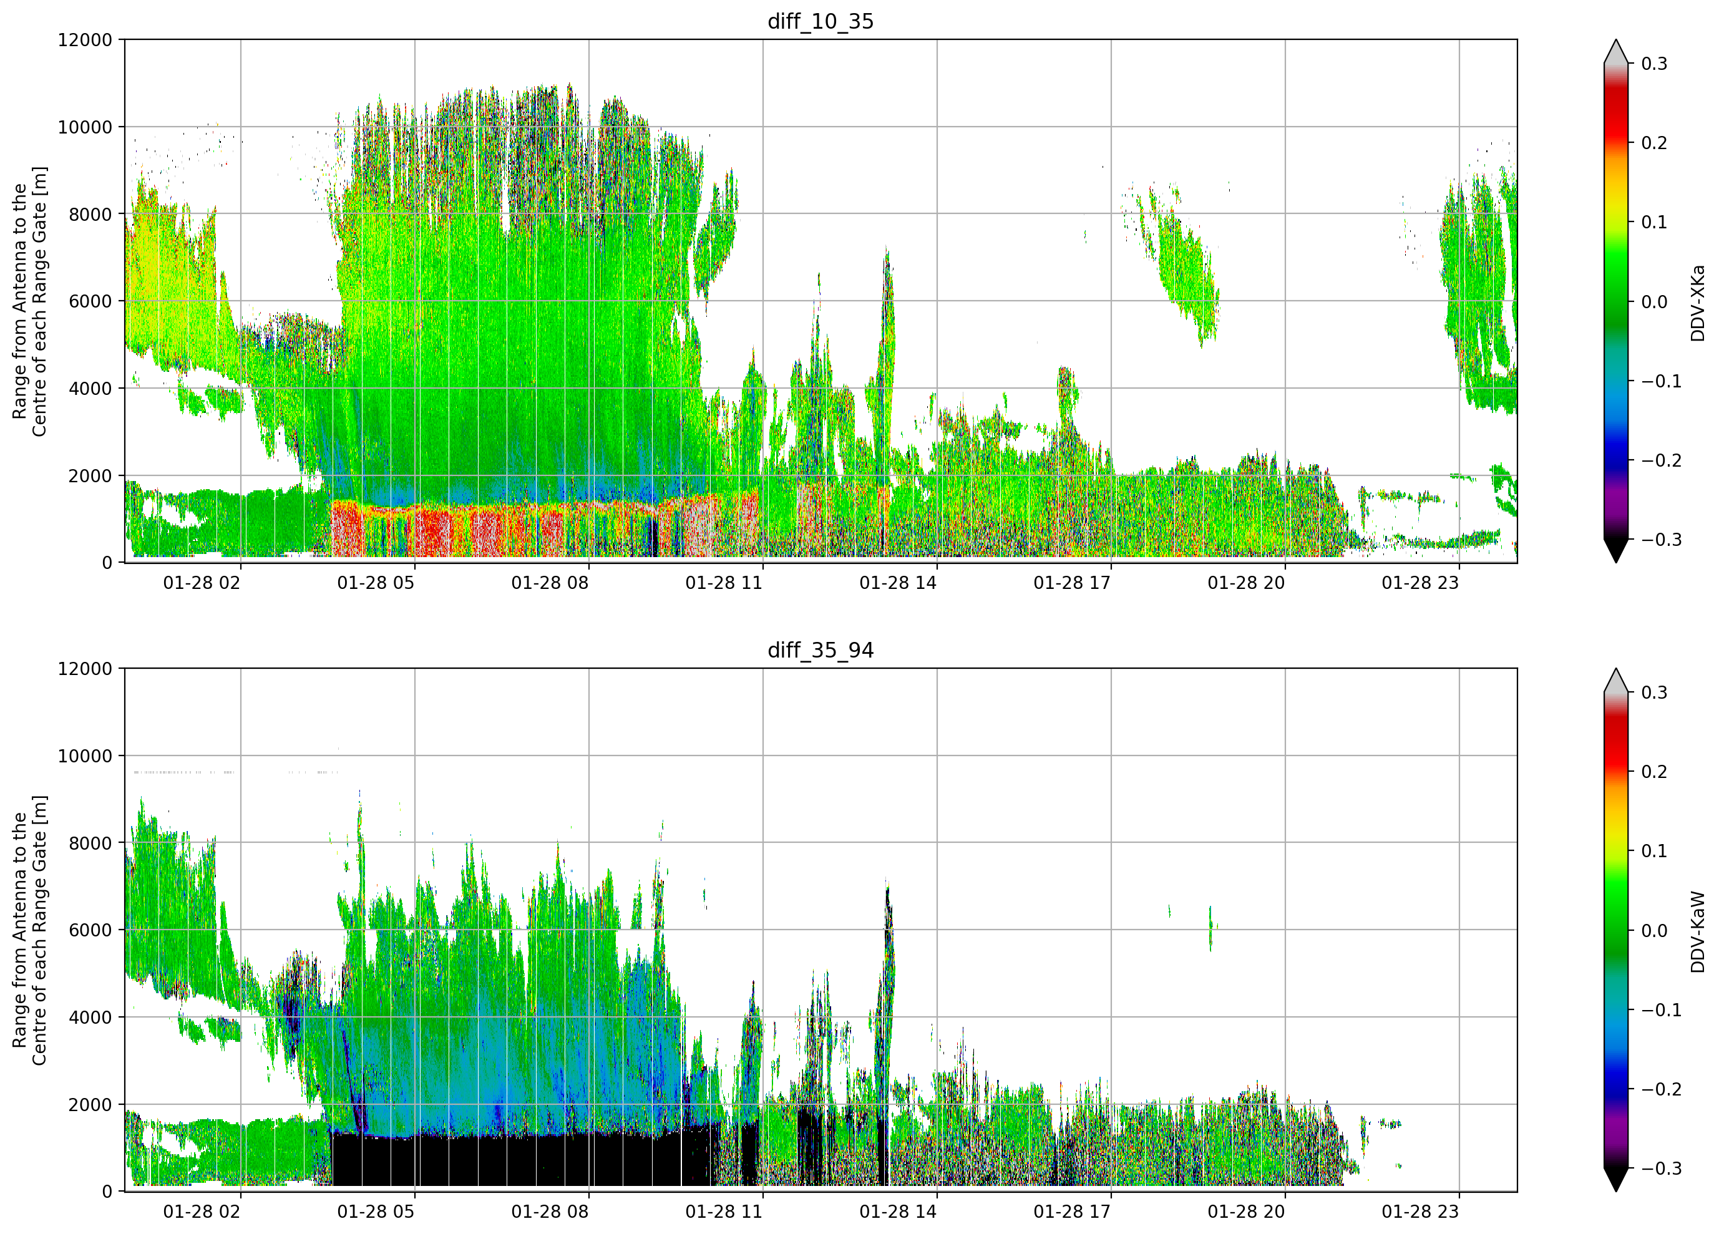
Task: Click the −0.2 tick on DDV-XKa colorbar
Action: point(1662,460)
